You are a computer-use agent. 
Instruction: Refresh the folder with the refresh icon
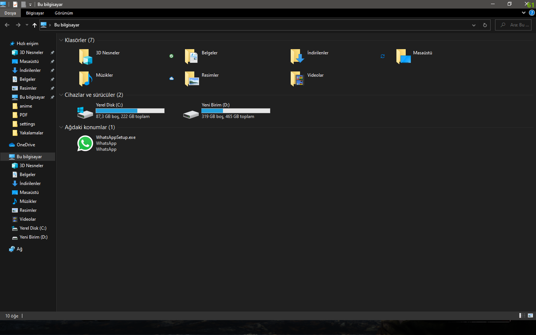point(485,25)
